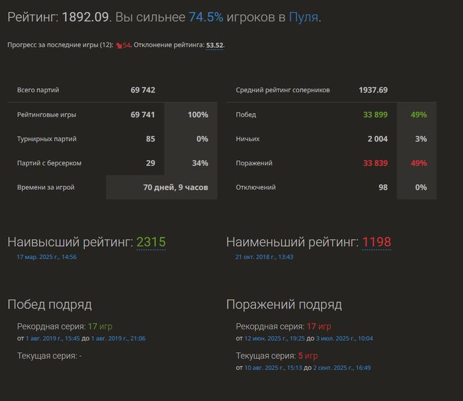Image resolution: width=463 pixels, height=401 pixels.
Task: Open the 33 839 losses count
Action: tap(375, 163)
